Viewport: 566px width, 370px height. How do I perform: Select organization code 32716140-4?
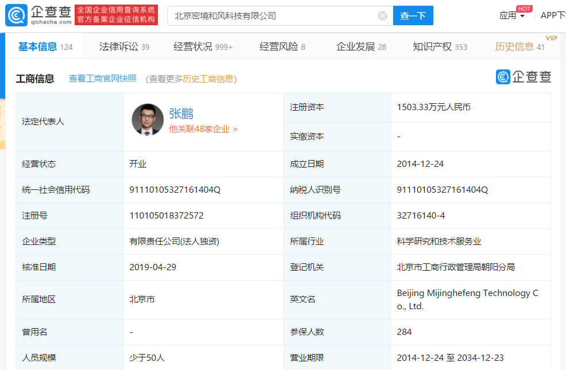coord(421,216)
